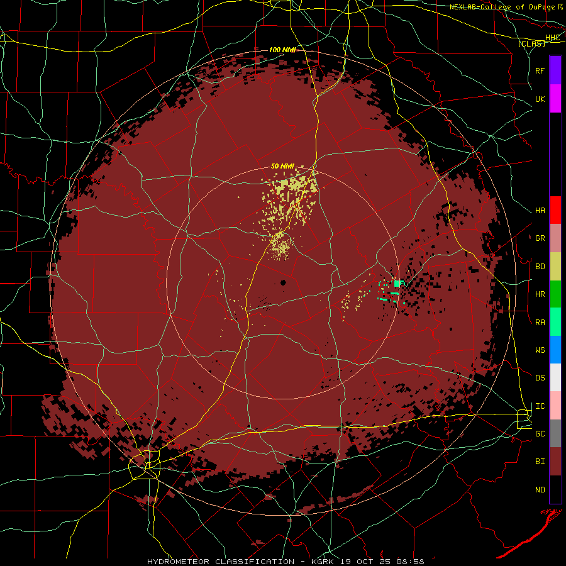Click the WS legend label
Image resolution: width=566 pixels, height=566 pixels.
point(540,350)
